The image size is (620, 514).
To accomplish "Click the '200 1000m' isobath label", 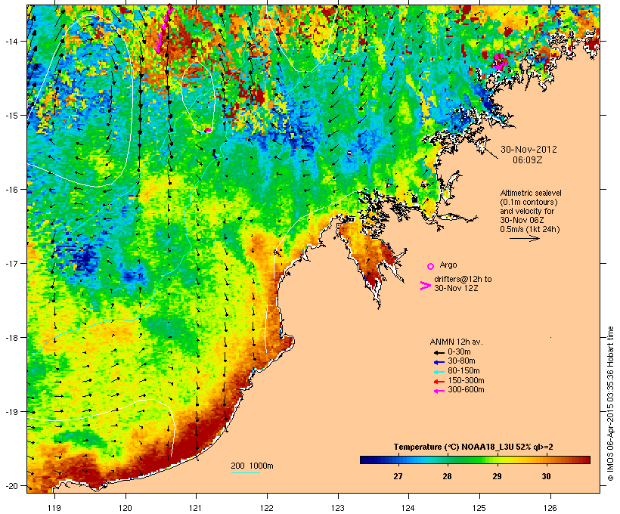I will (x=252, y=466).
